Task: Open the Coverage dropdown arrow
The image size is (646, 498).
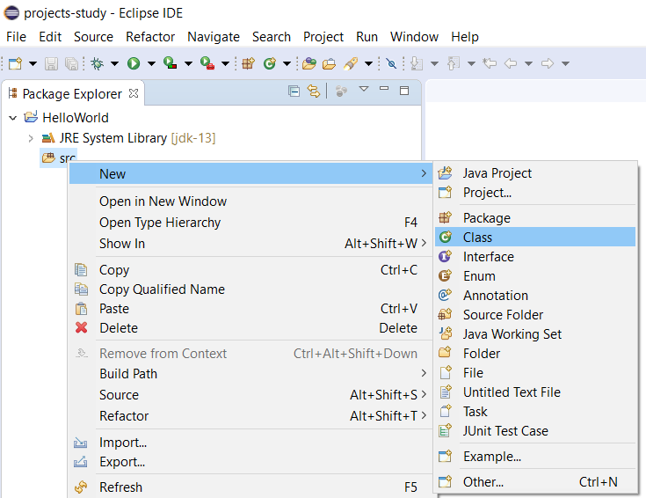Action: (x=188, y=64)
